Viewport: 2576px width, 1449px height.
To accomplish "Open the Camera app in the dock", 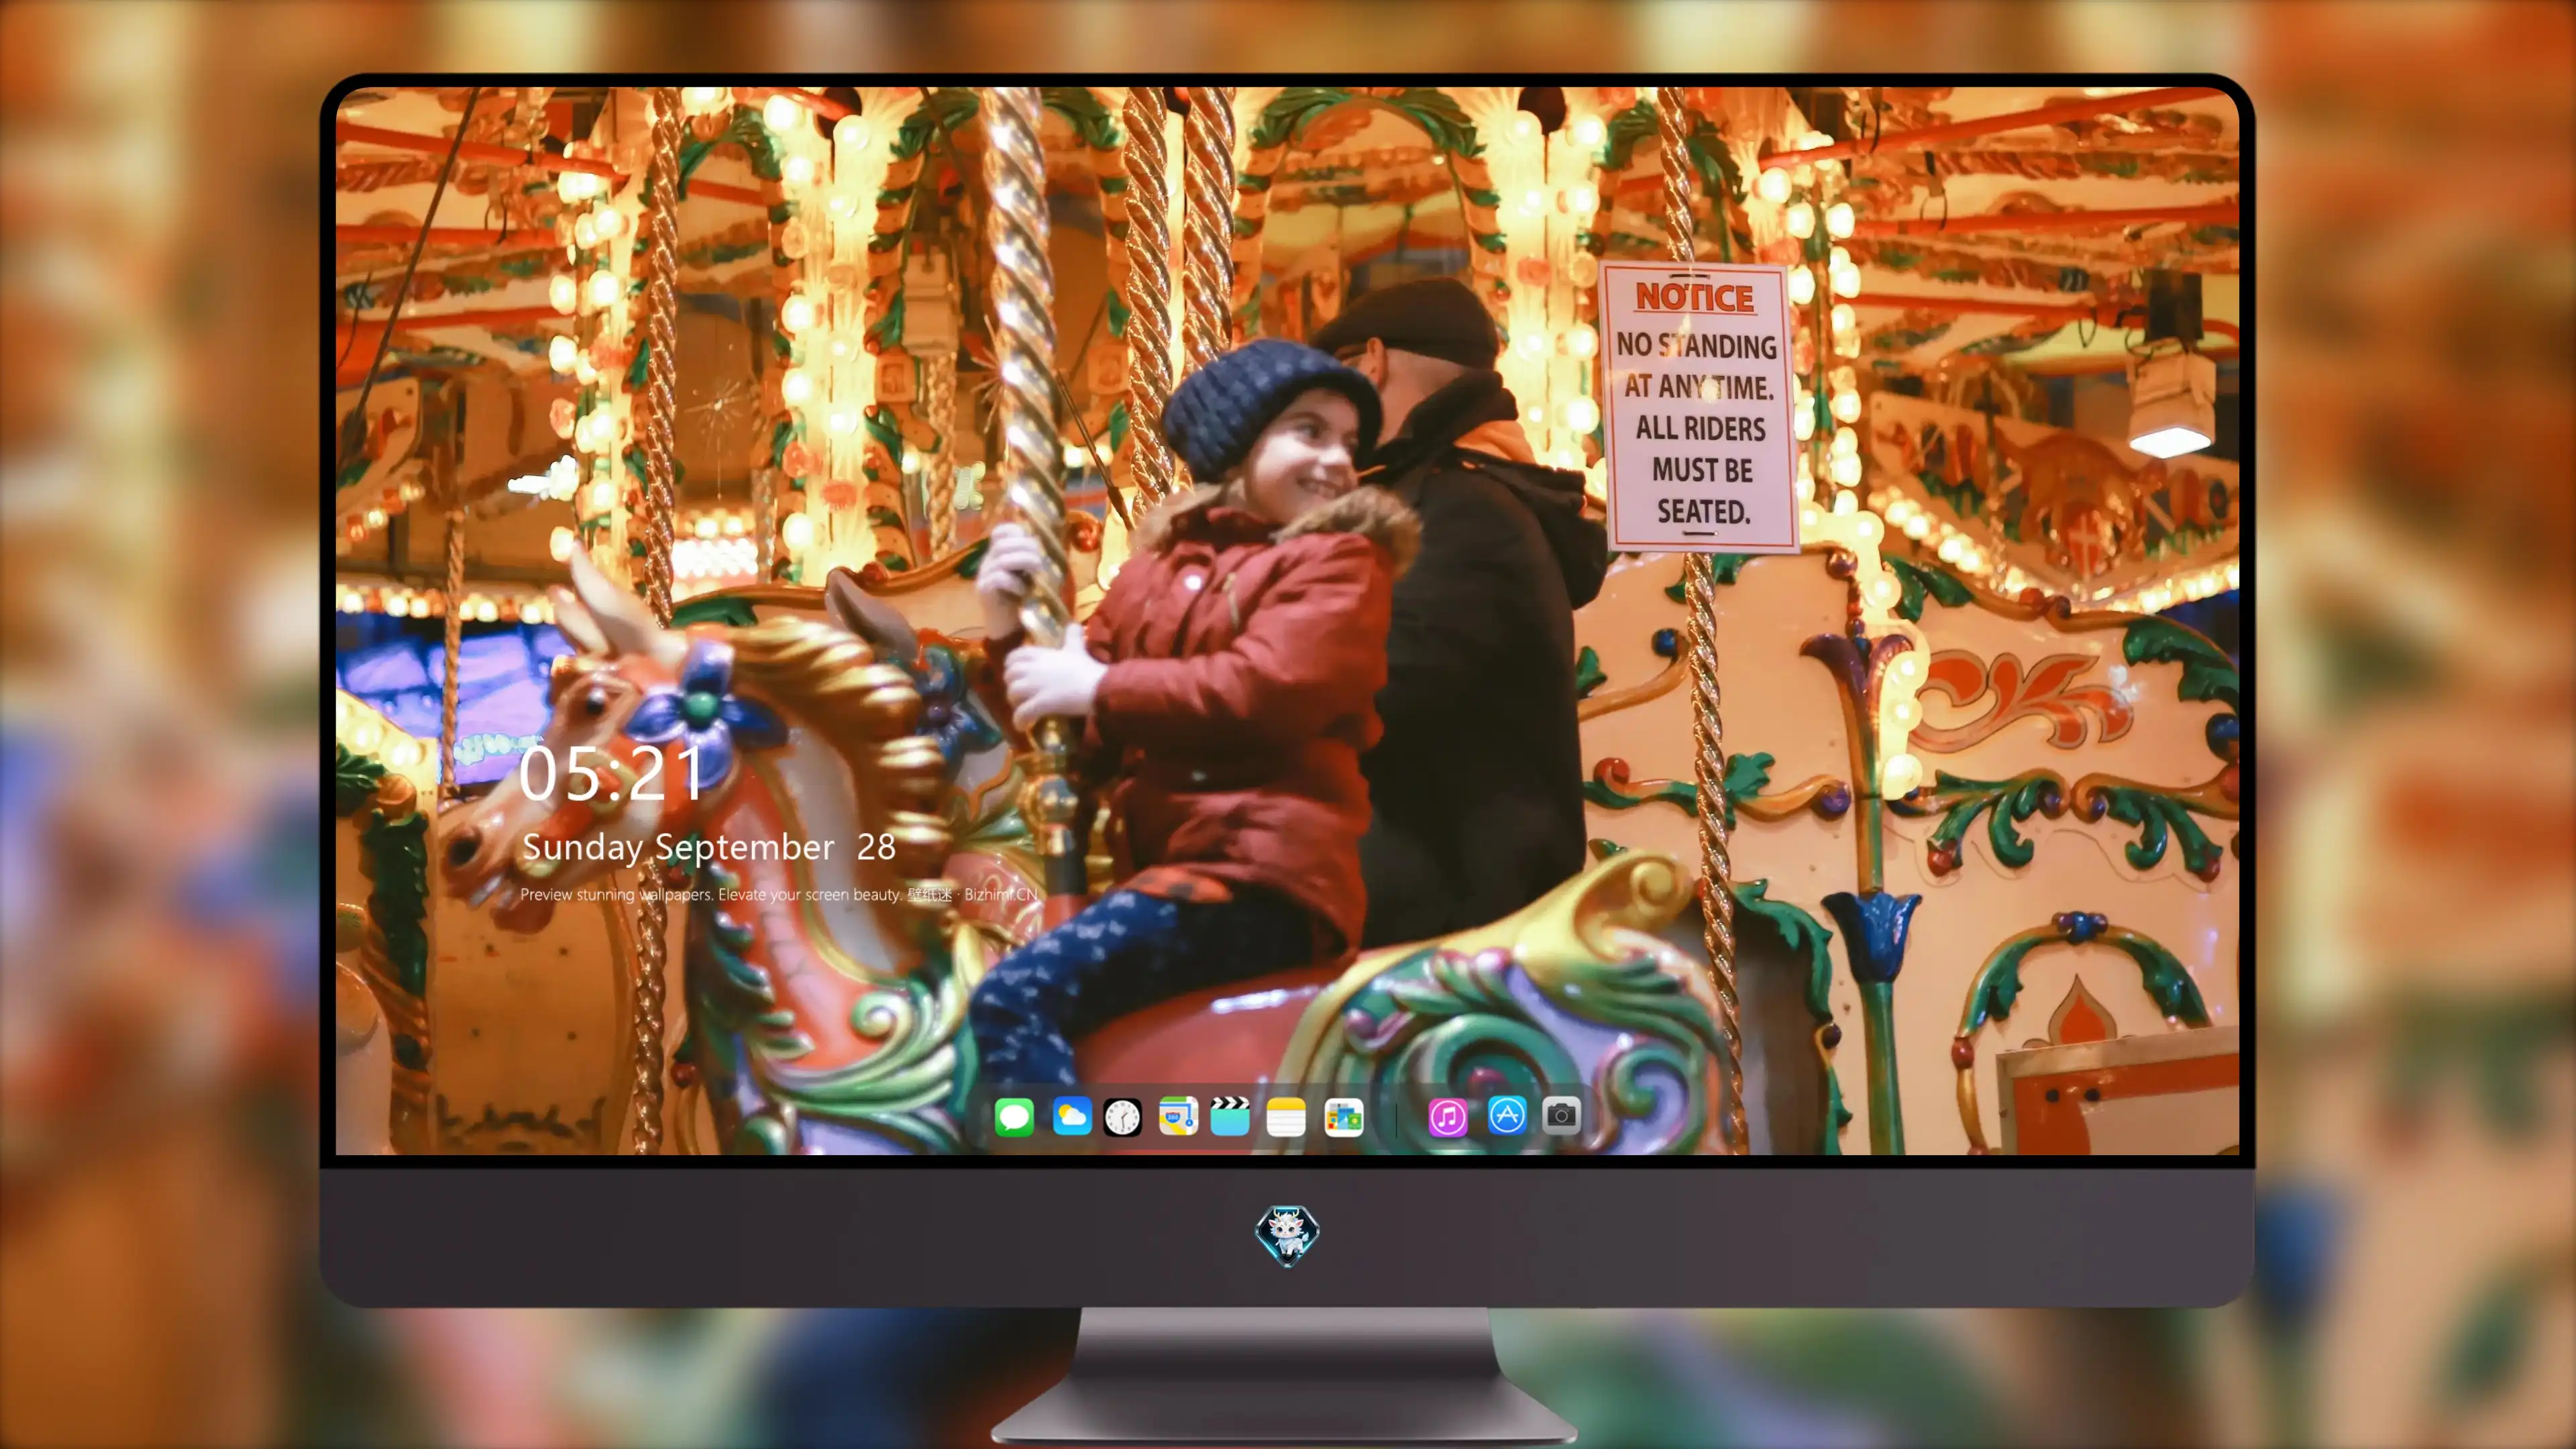I will pyautogui.click(x=1561, y=1116).
